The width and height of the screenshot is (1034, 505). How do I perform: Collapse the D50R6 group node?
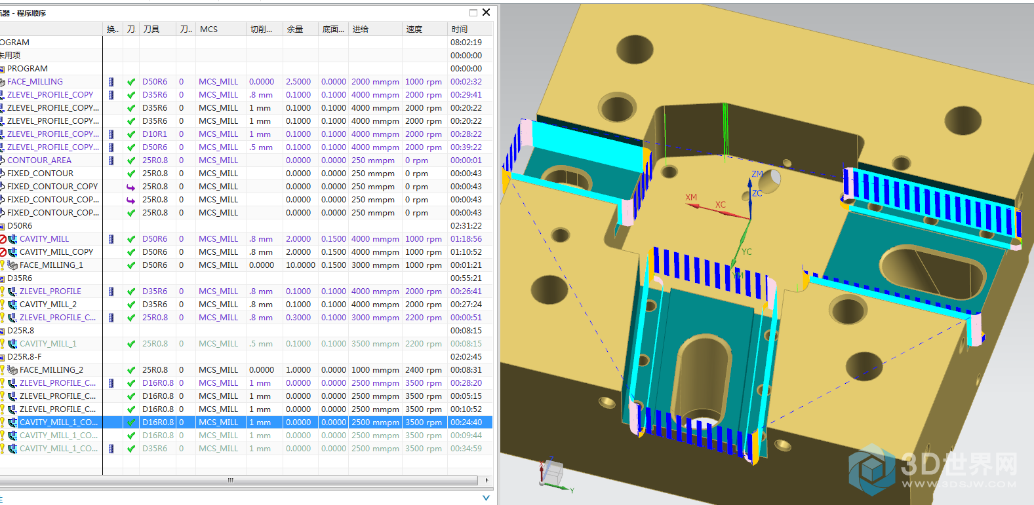pos(2,227)
